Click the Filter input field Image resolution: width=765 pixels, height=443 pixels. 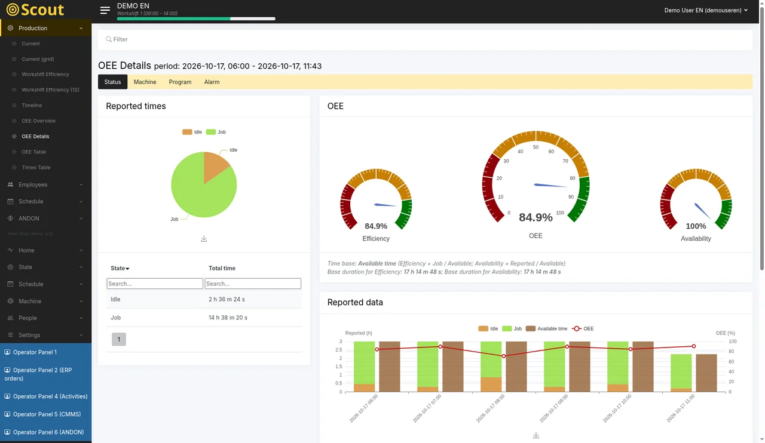[x=425, y=39]
